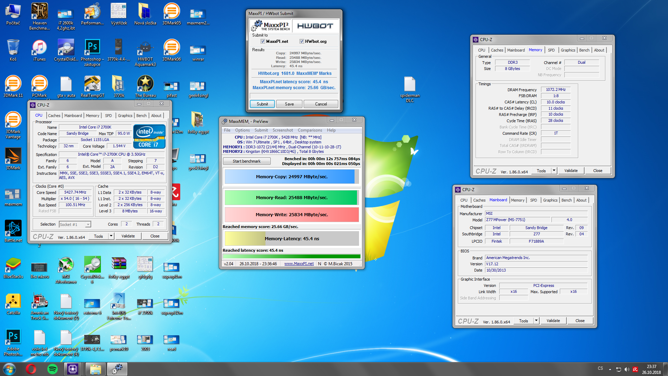Switch to Caches tab in processor CPU-Z

[54, 116]
